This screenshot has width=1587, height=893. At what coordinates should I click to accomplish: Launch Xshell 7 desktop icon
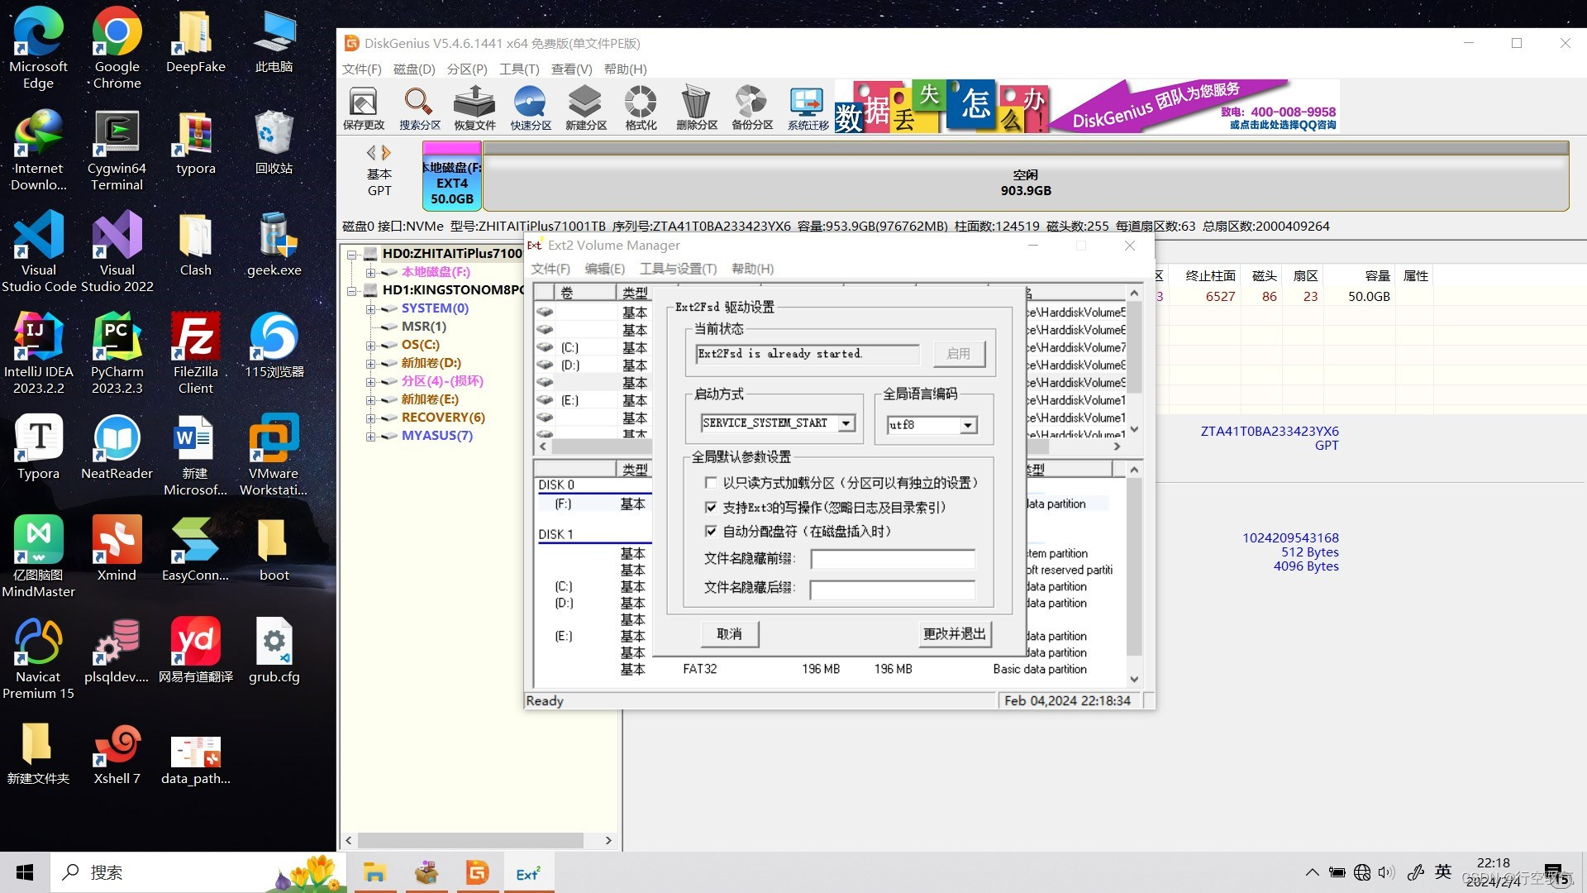click(117, 752)
